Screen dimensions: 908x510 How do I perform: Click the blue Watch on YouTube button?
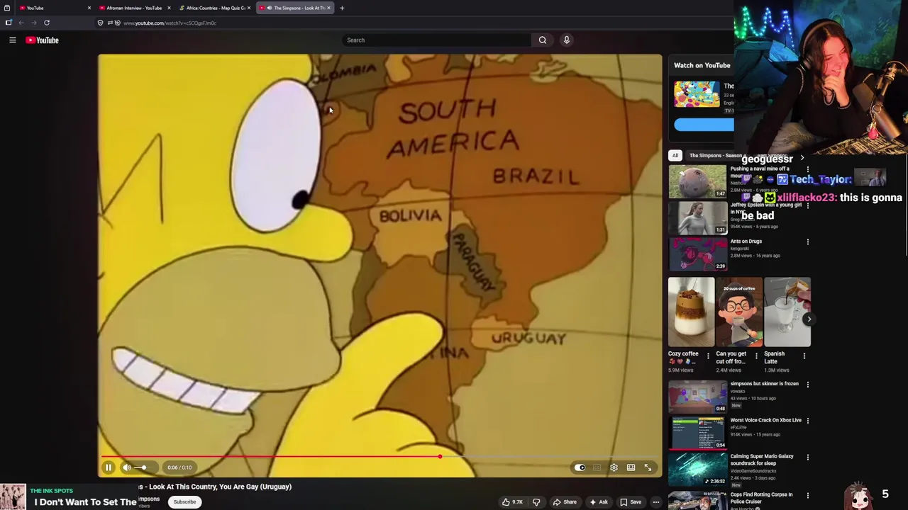704,125
